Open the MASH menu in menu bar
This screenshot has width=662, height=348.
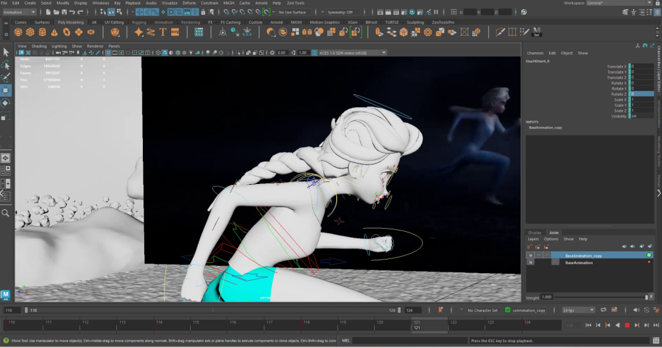(x=228, y=3)
